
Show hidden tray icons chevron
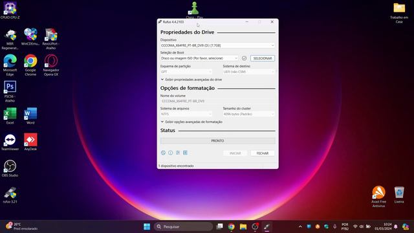(300, 227)
